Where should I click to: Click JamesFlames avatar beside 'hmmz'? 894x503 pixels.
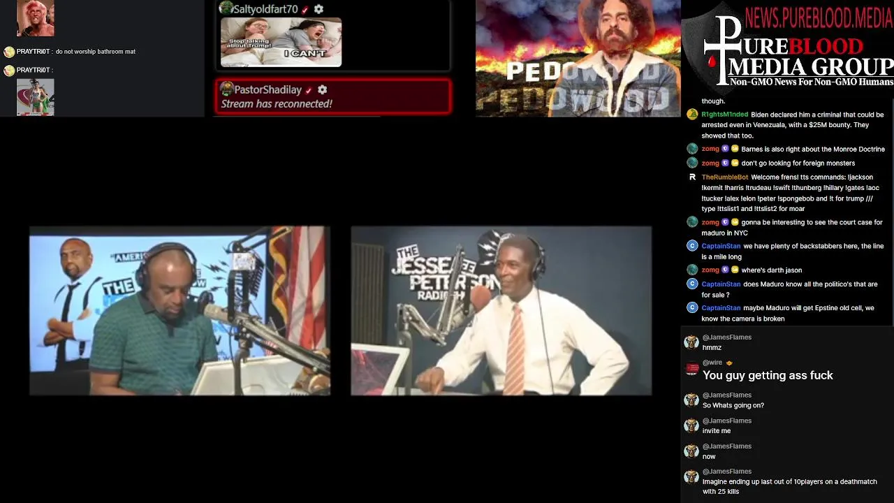tap(691, 342)
